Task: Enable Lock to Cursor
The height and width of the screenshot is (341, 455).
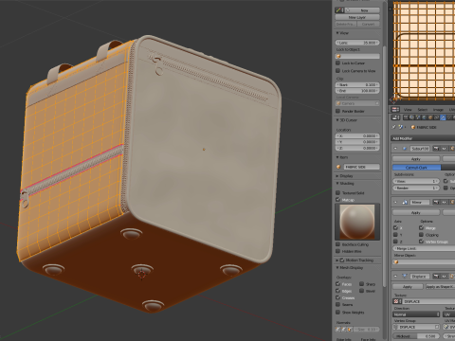Action: pyautogui.click(x=337, y=63)
